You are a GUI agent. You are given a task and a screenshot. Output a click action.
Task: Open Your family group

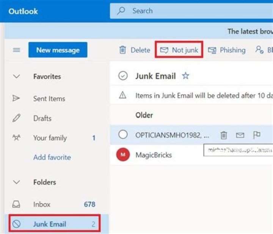point(56,138)
